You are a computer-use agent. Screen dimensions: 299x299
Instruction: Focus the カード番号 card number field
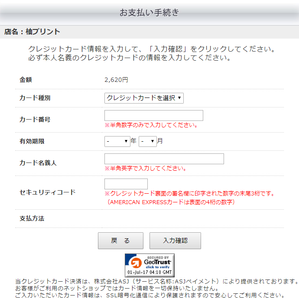pyautogui.click(x=153, y=116)
